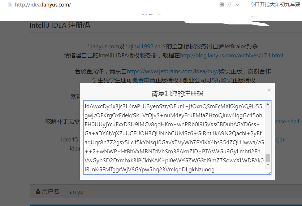Click the textarea resize handle corner
Screen dimensions: 302x206
pyautogui.click(x=269, y=172)
